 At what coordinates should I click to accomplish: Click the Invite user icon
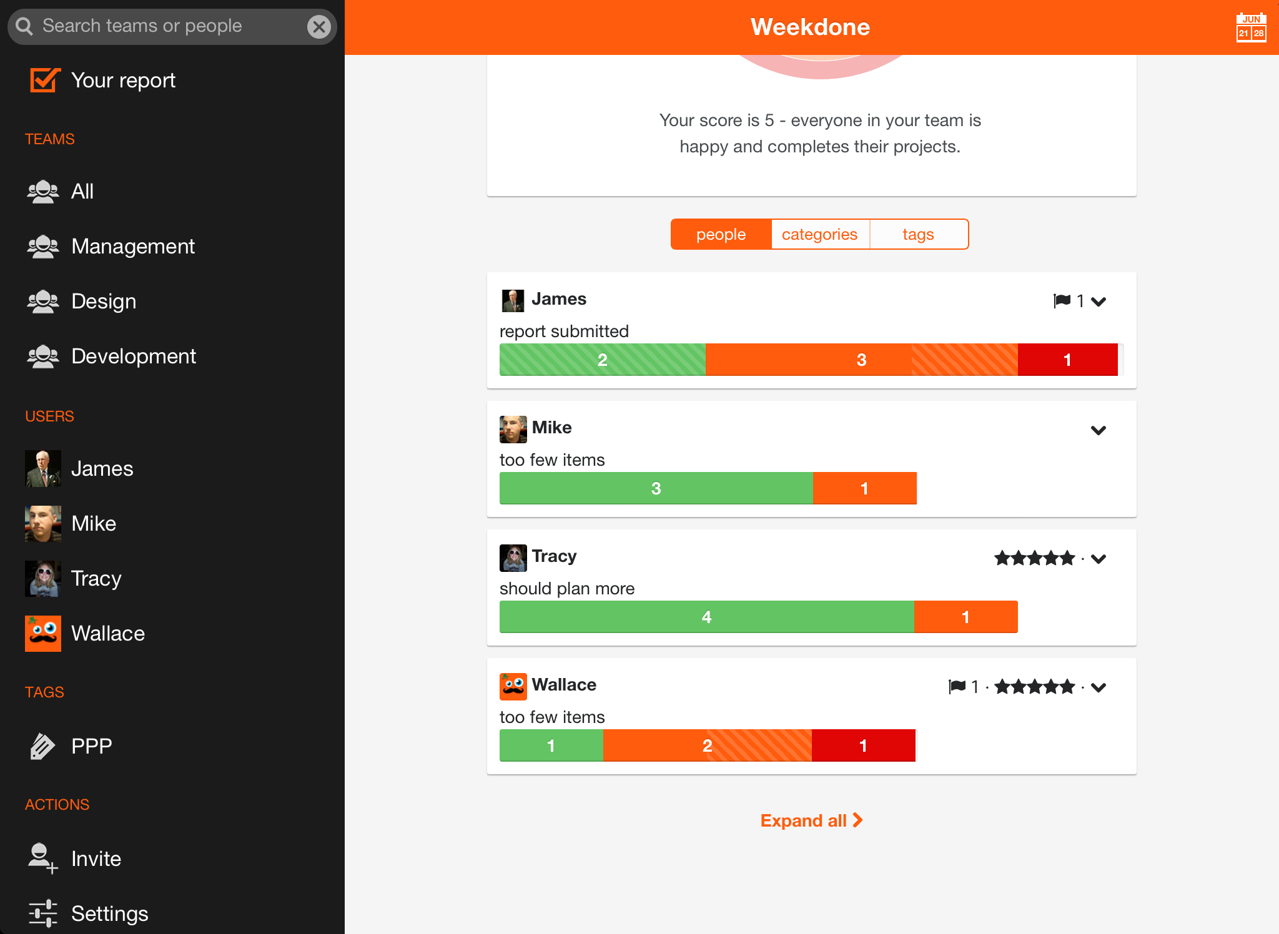click(x=42, y=858)
